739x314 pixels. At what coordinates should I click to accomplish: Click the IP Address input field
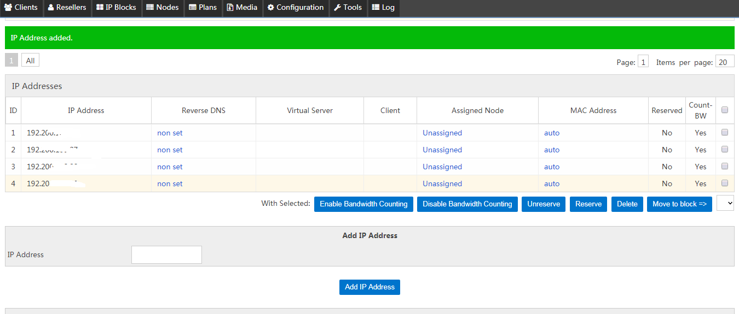point(166,254)
